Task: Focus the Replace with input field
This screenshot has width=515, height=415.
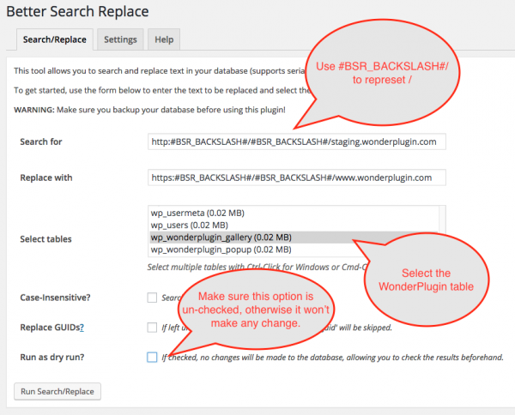Action: point(296,177)
